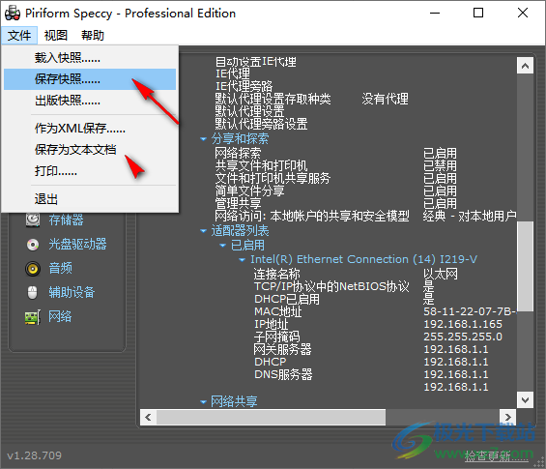Click the audio (音频) speaker icon
Image resolution: width=546 pixels, height=469 pixels.
(33, 269)
